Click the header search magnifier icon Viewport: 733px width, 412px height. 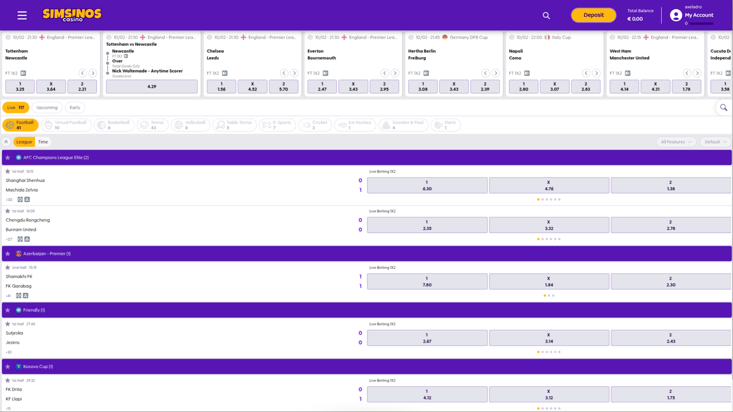pos(546,15)
